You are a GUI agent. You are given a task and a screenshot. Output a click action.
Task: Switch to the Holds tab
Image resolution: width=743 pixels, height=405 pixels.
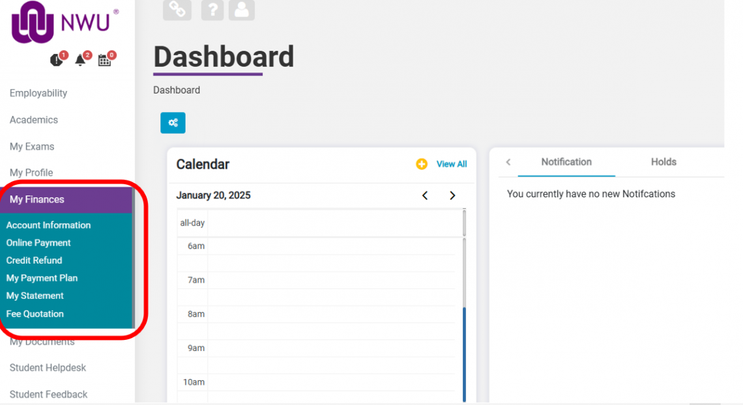pyautogui.click(x=663, y=162)
